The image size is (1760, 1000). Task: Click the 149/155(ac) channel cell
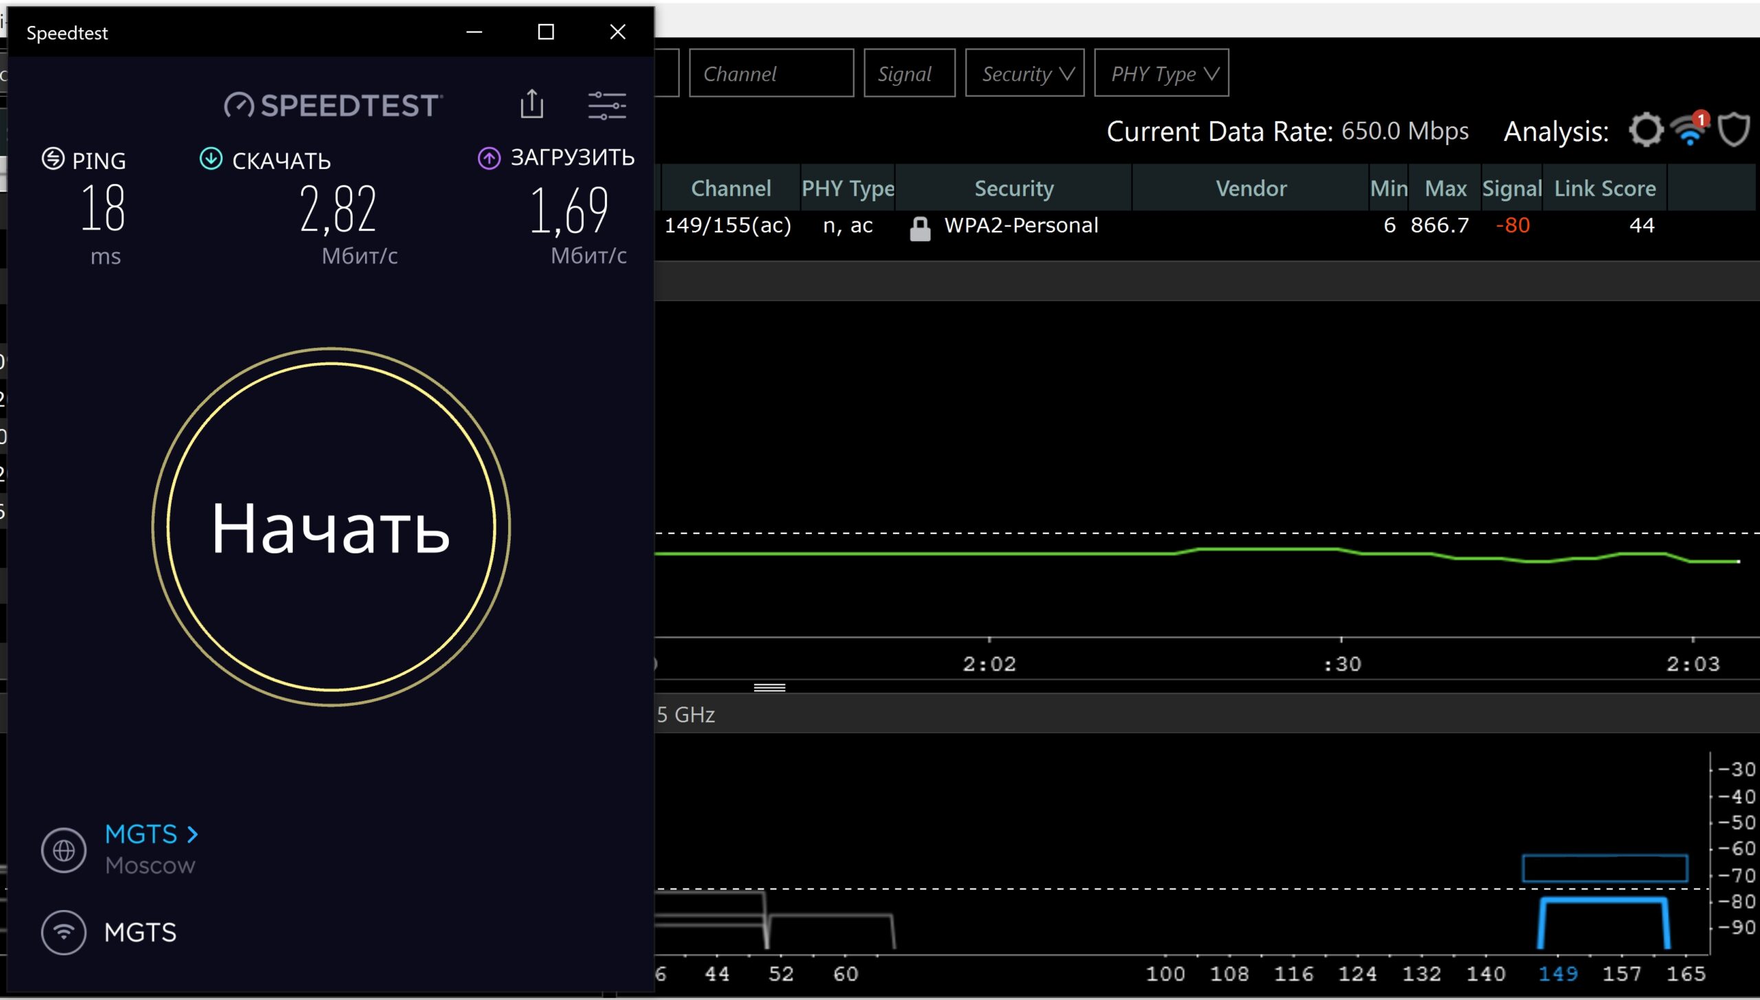pos(727,225)
